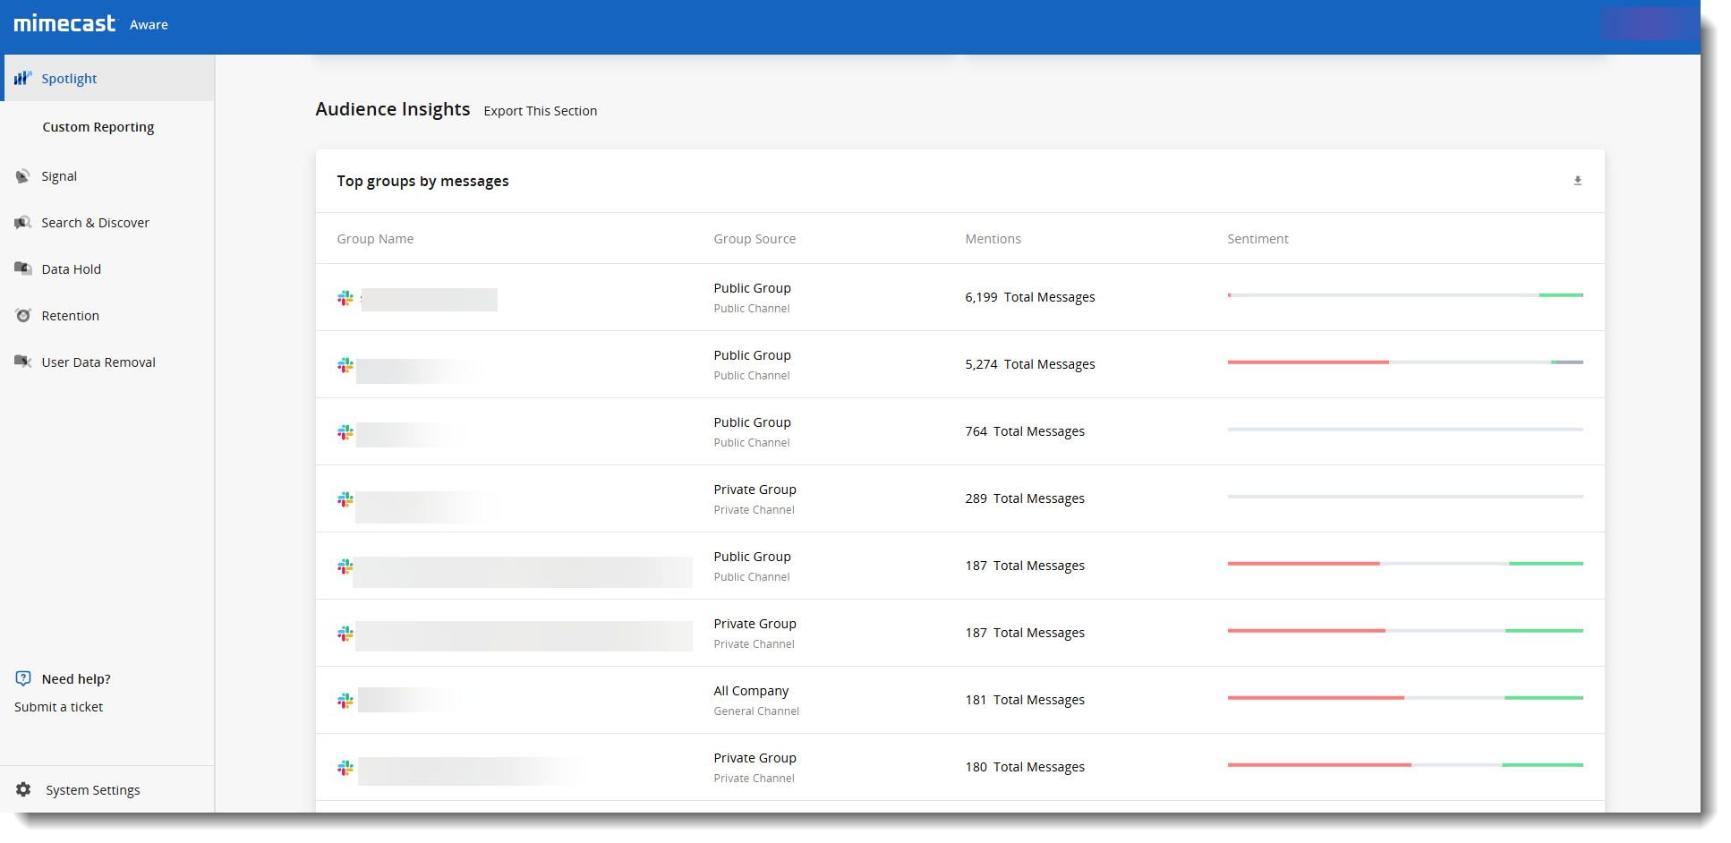1731x843 pixels.
Task: Open the Signal menu item
Action: pos(59,176)
